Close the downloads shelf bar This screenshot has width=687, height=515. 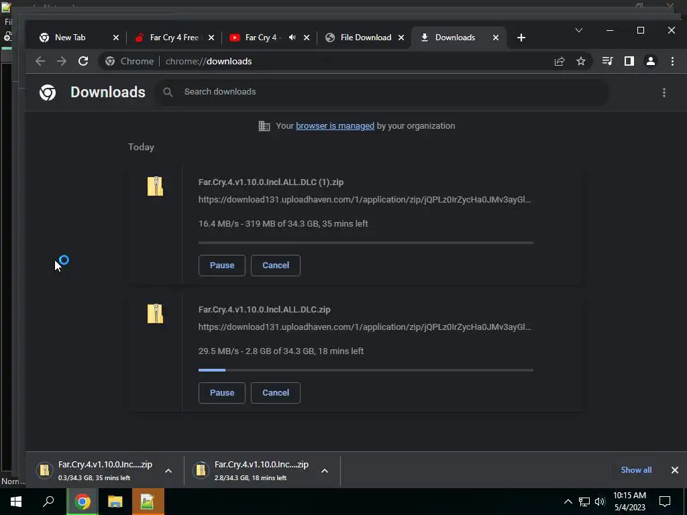[x=675, y=470]
